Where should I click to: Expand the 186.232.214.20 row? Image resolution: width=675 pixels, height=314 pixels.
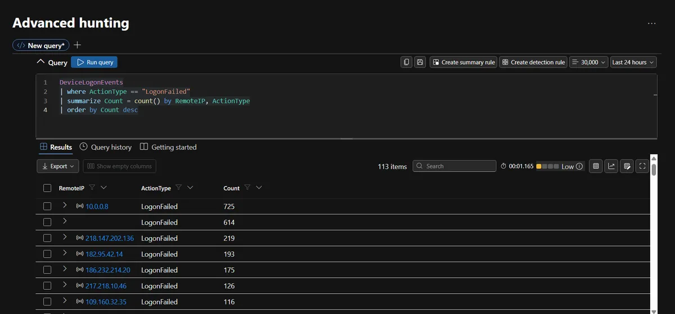[65, 270]
